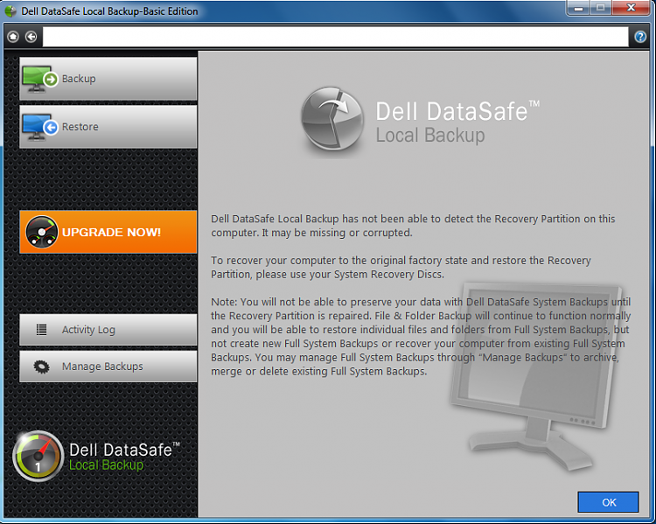Confirm the message with OK
Screen dimensions: 656x524
[608, 502]
